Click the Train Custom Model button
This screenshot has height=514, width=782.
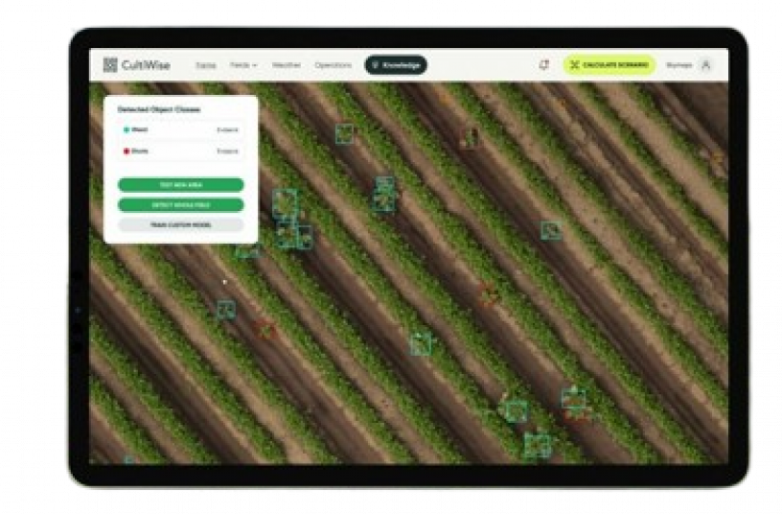pyautogui.click(x=180, y=225)
